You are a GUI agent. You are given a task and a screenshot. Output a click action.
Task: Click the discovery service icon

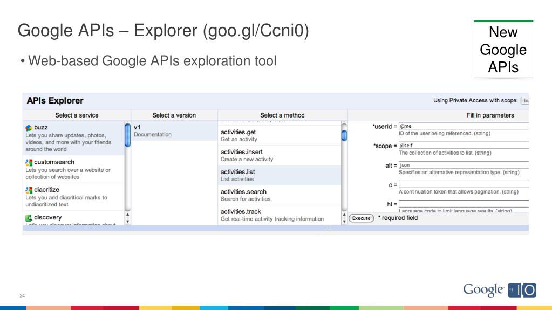pos(29,218)
